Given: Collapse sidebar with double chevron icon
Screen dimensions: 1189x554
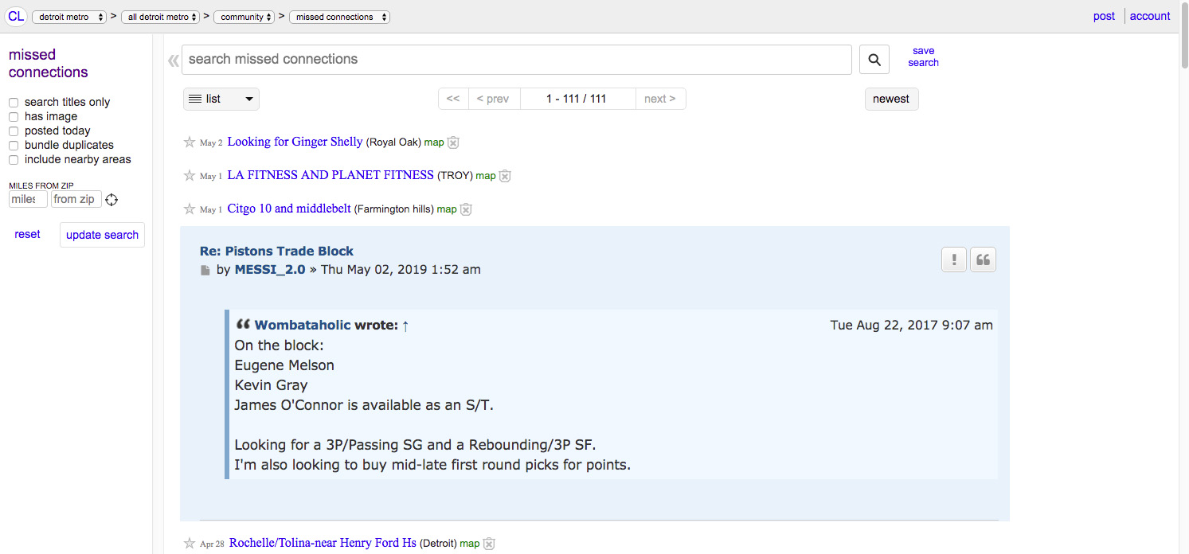Looking at the screenshot, I should [173, 60].
